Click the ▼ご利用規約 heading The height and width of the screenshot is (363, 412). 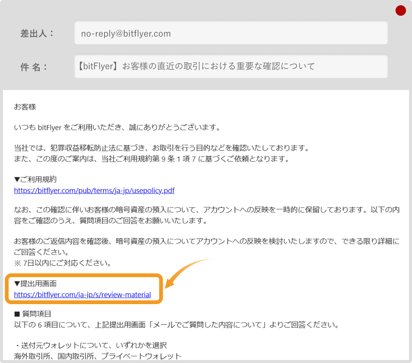click(35, 180)
